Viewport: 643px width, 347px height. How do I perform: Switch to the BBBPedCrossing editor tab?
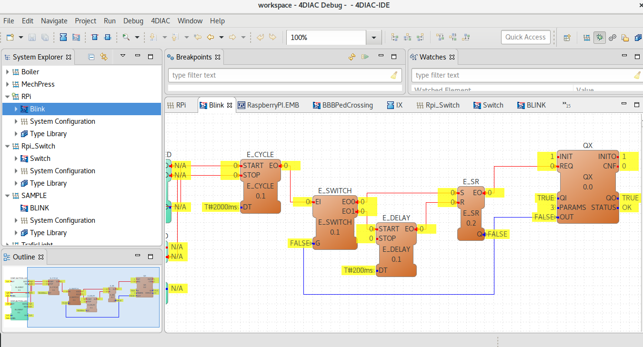tap(342, 105)
